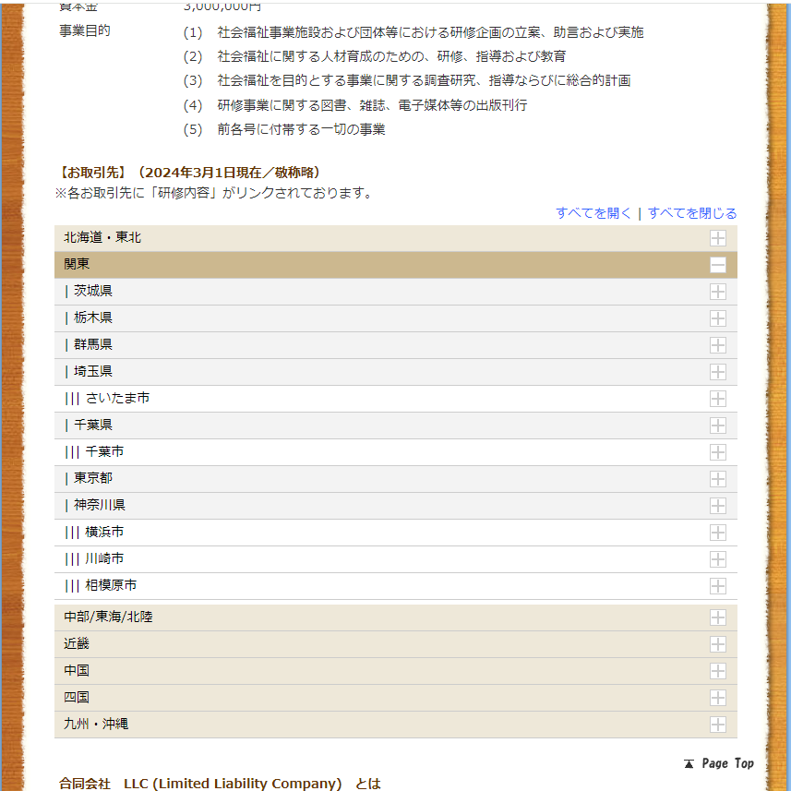Screen dimensions: 791x791
Task: Click すべてを閉じる link
Action: click(692, 213)
